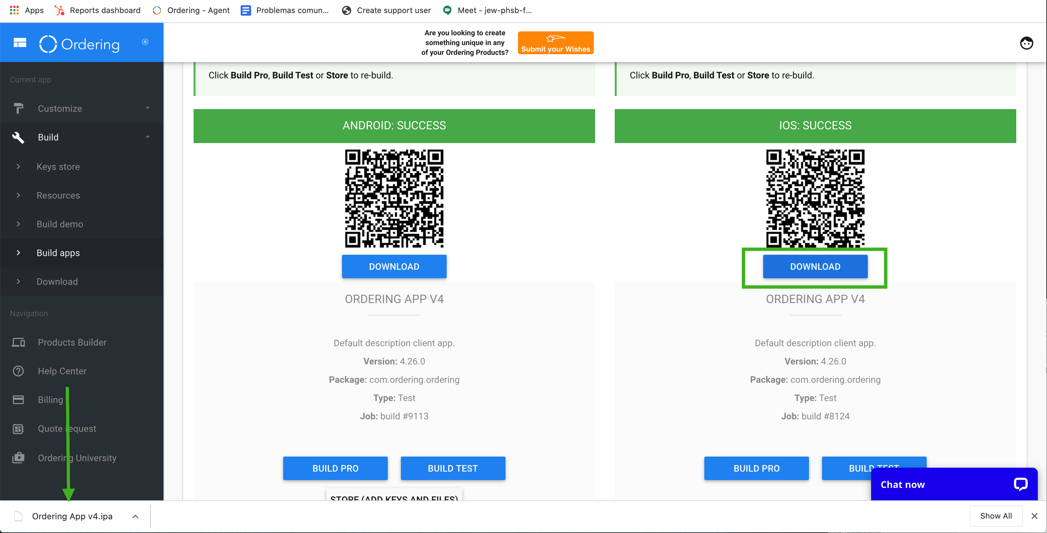Viewport: 1047px width, 533px height.
Task: Collapse the Build menu arrow
Action: coord(147,137)
